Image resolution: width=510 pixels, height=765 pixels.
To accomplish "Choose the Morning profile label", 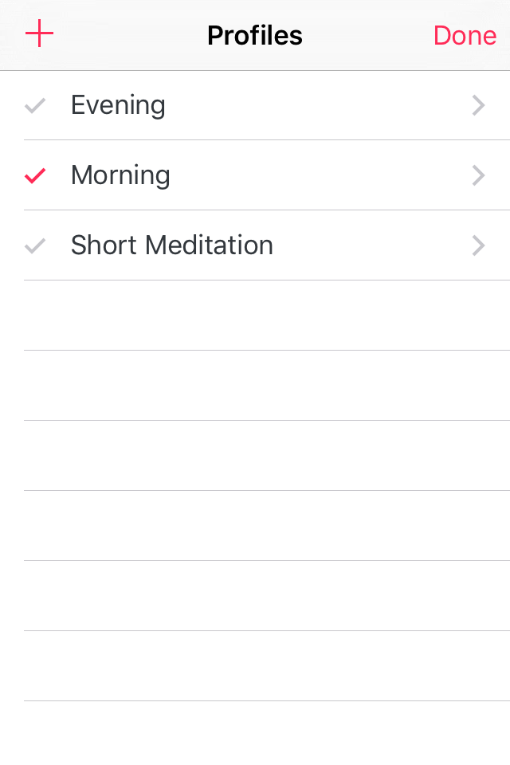I will click(120, 175).
